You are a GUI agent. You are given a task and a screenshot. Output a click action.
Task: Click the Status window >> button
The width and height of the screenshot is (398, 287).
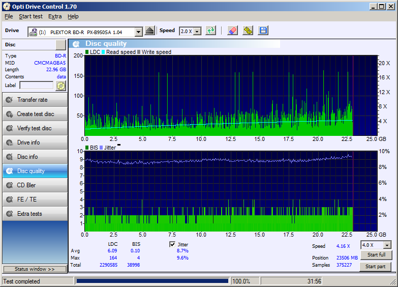35,269
